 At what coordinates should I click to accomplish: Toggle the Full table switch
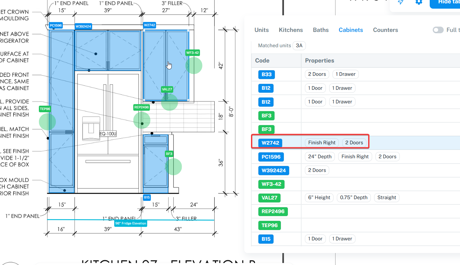(438, 30)
